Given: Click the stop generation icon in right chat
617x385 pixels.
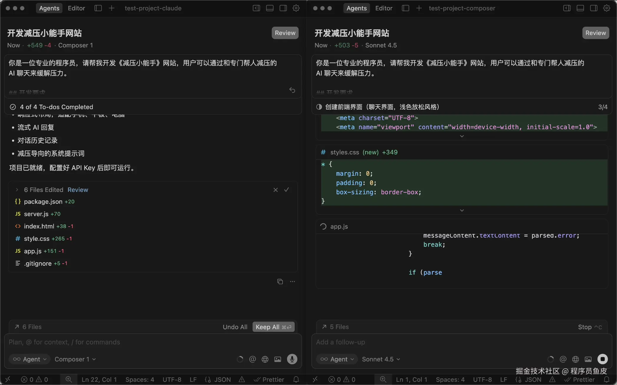Looking at the screenshot, I should click(x=602, y=359).
